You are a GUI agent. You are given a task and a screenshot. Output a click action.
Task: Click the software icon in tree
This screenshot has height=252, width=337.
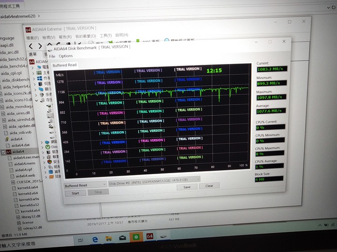(x=49, y=157)
